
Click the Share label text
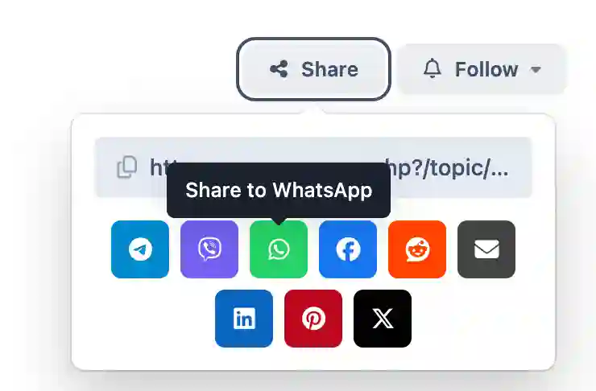point(330,69)
